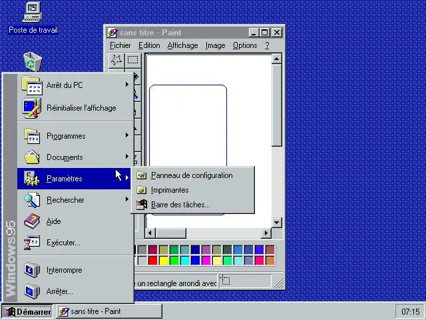The height and width of the screenshot is (320, 426).
Task: Click the Paint vertical scrollbar up arrow
Action: pyautogui.click(x=277, y=59)
